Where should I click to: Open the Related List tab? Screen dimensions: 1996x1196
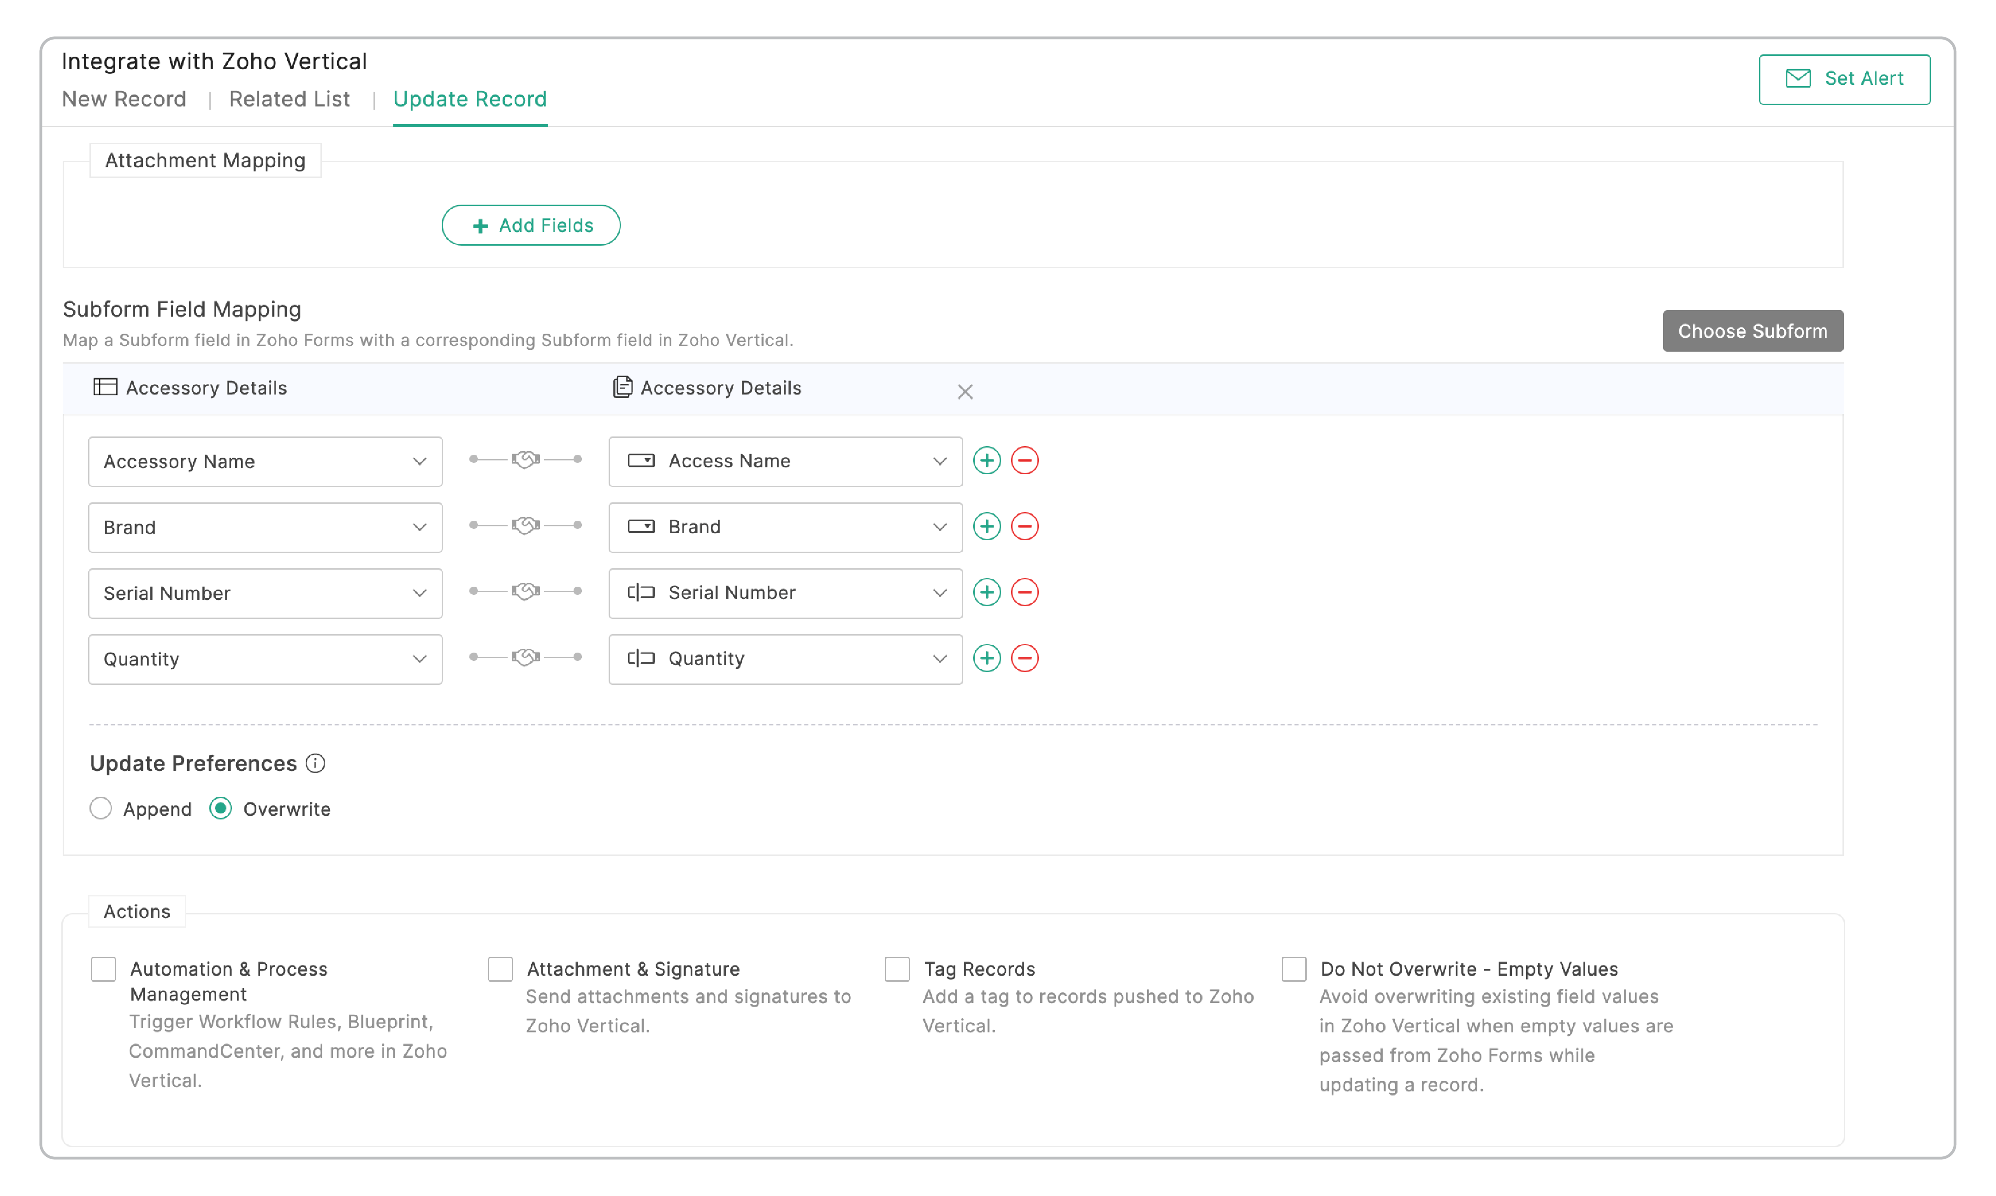[290, 99]
